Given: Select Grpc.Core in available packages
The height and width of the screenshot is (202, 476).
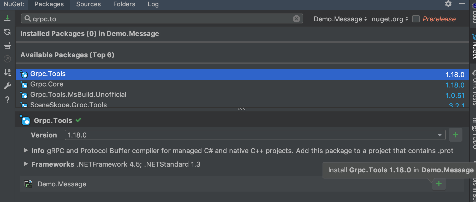Looking at the screenshot, I should point(47,84).
